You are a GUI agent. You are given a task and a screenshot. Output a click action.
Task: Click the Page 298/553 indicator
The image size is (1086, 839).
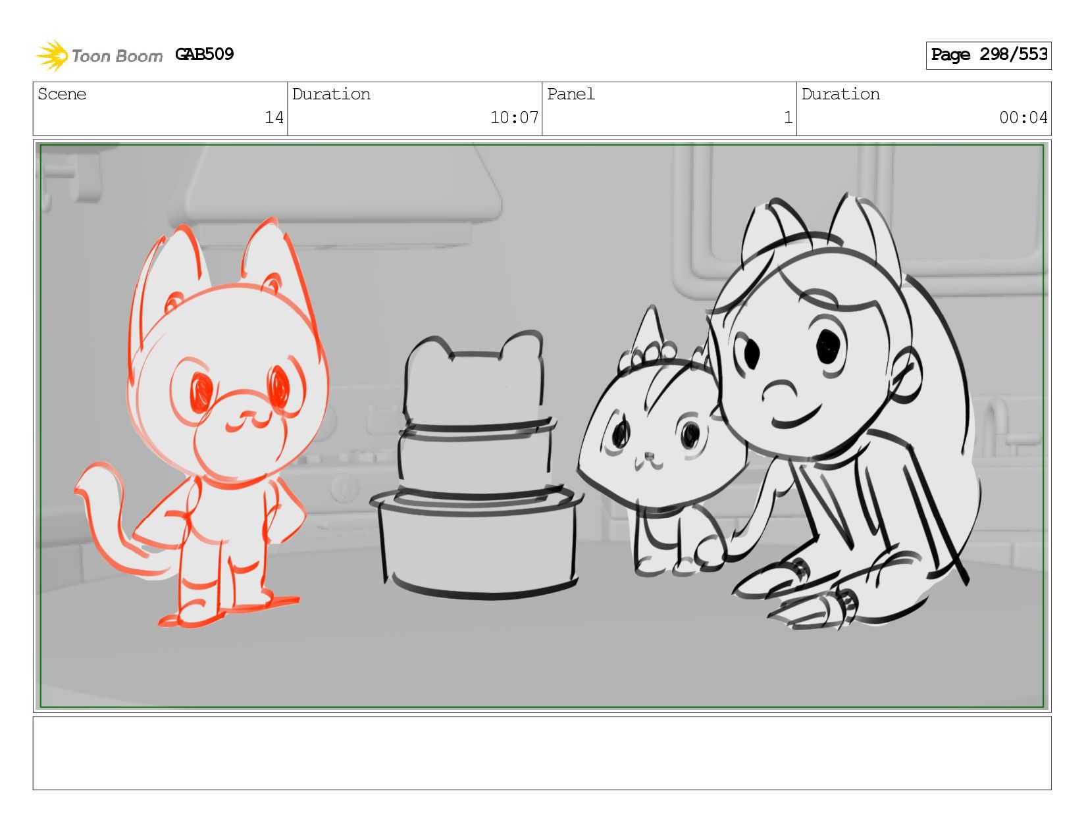989,55
